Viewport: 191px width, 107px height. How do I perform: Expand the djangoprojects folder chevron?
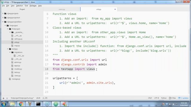pyautogui.click(x=3, y=13)
